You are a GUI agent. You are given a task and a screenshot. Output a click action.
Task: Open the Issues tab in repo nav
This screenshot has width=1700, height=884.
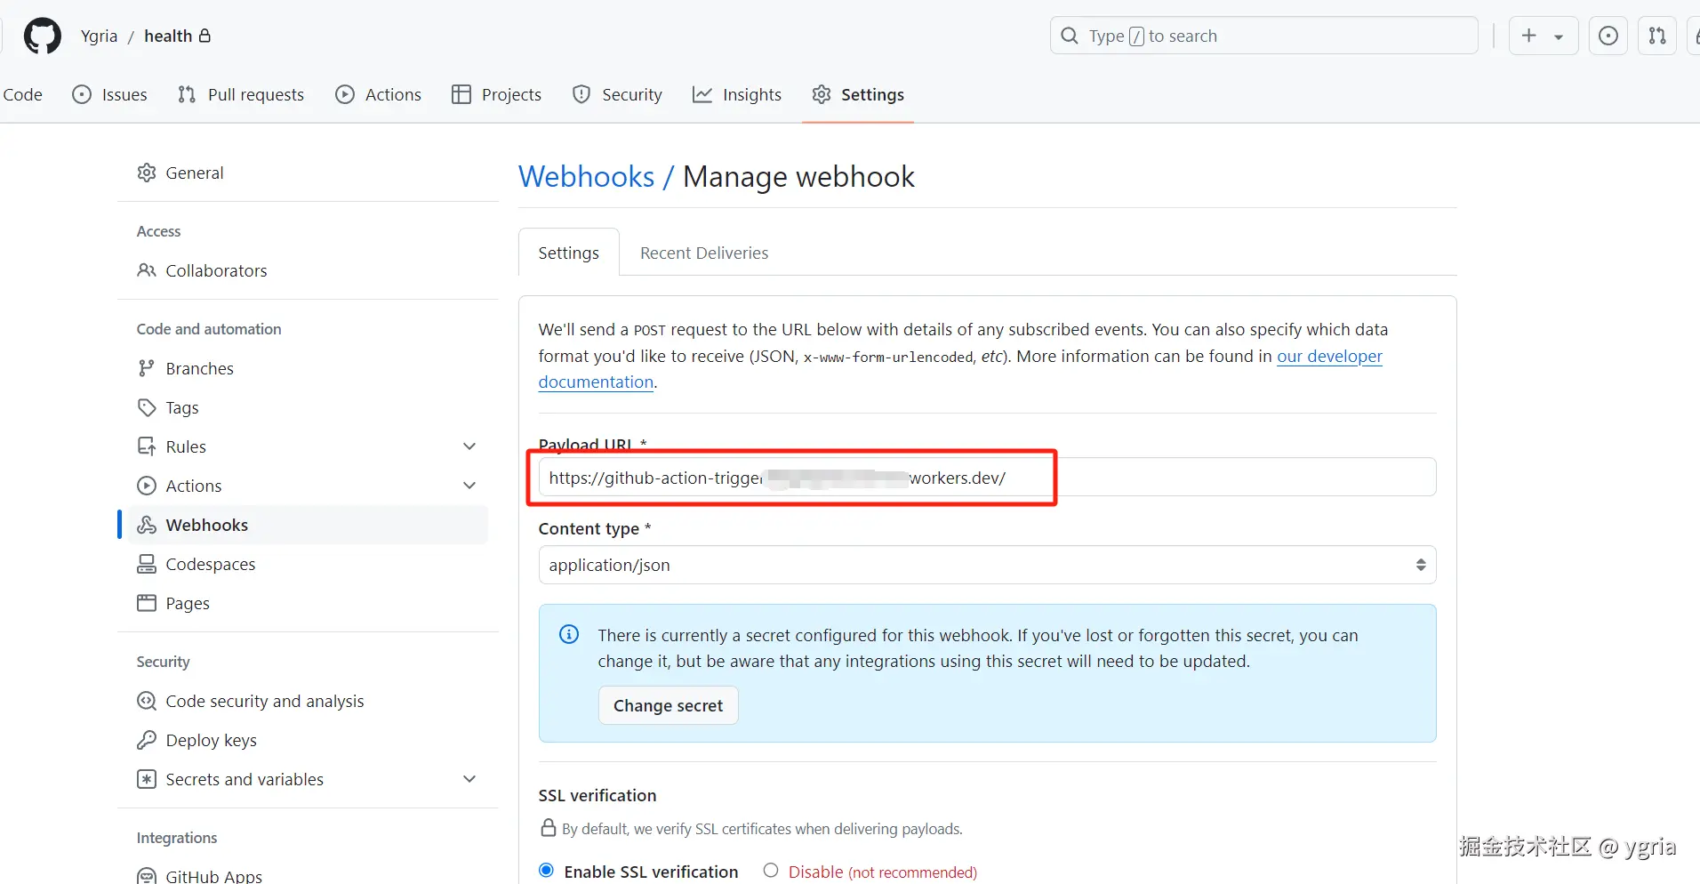pos(110,94)
